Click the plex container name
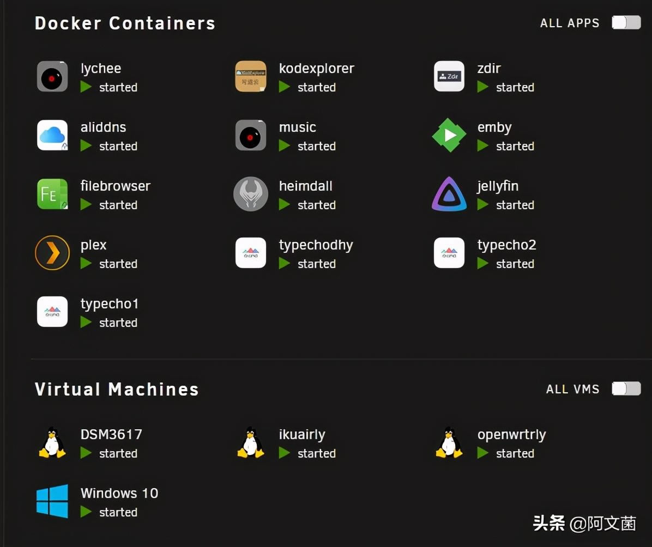This screenshot has height=547, width=652. (x=94, y=245)
